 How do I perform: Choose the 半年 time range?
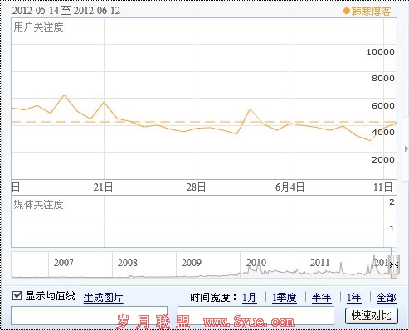[321, 298]
